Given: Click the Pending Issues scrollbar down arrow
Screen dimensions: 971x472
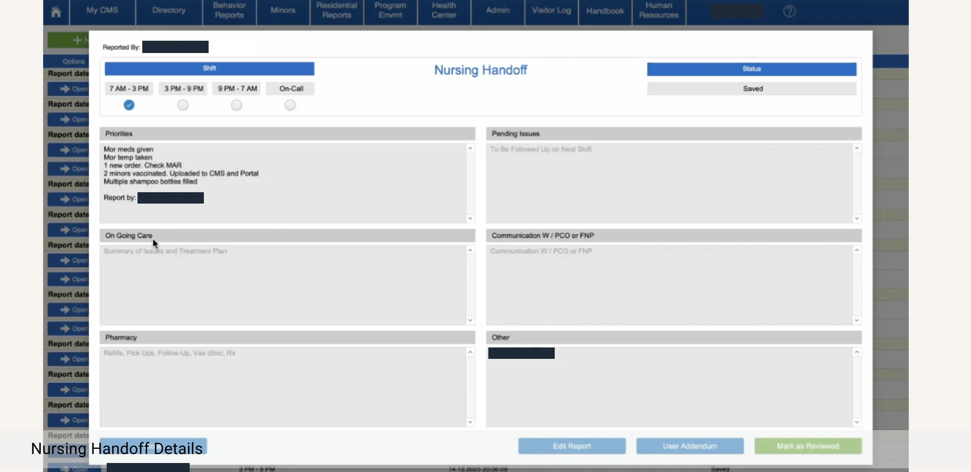Looking at the screenshot, I should click(857, 218).
